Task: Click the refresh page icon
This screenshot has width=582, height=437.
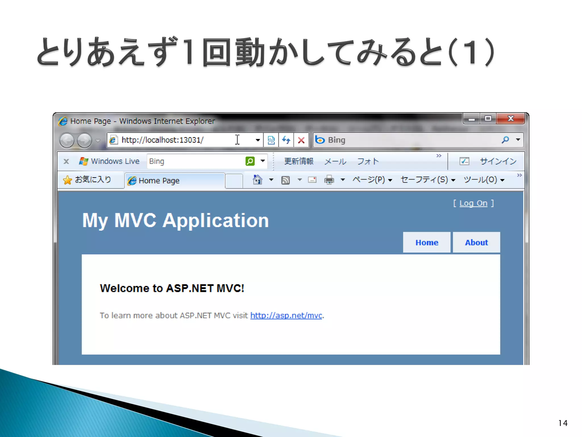Action: 286,140
